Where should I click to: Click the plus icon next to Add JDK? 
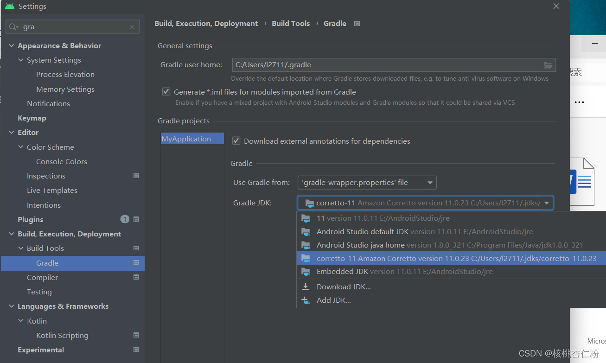click(306, 299)
